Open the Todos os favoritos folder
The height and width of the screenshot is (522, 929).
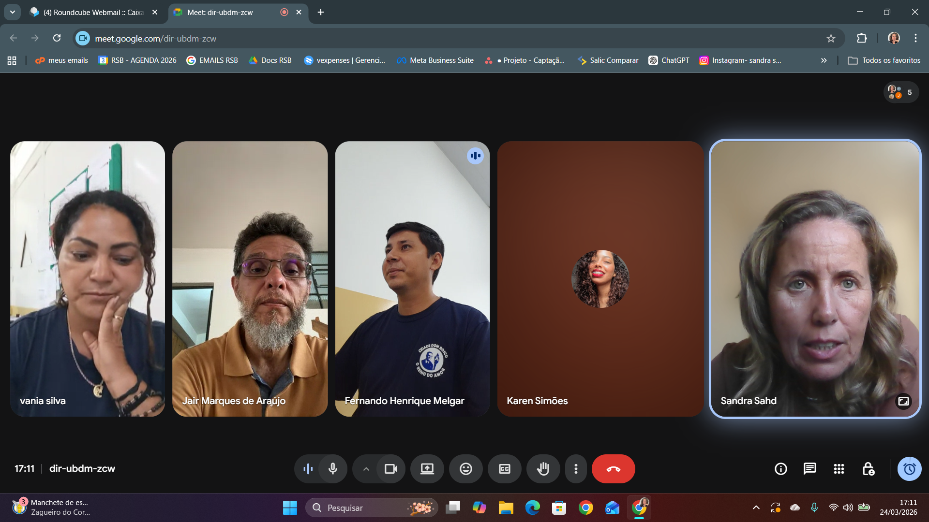coord(884,60)
